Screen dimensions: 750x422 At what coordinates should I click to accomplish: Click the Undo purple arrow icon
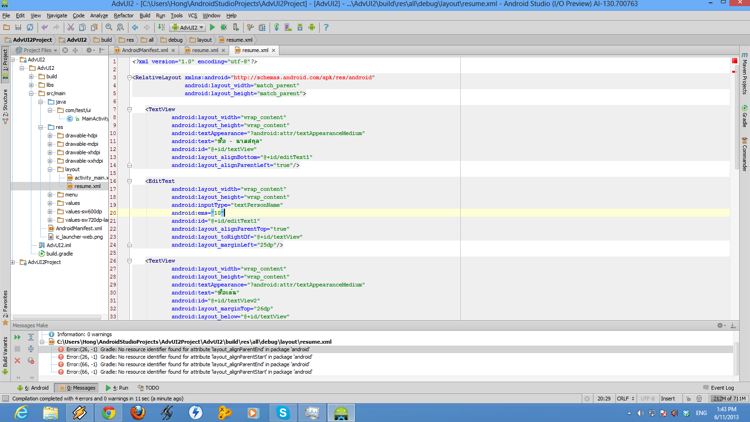[x=45, y=28]
